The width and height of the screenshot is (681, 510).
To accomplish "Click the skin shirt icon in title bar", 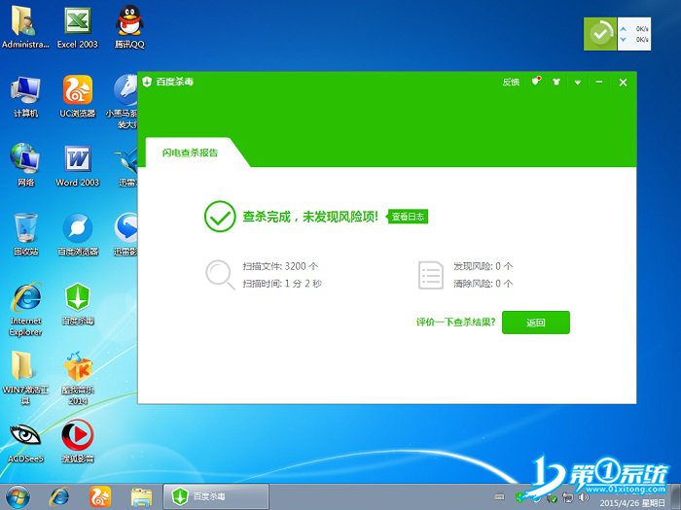I will (556, 83).
